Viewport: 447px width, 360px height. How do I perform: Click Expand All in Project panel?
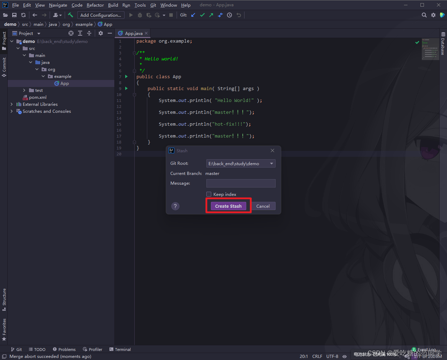pyautogui.click(x=80, y=33)
